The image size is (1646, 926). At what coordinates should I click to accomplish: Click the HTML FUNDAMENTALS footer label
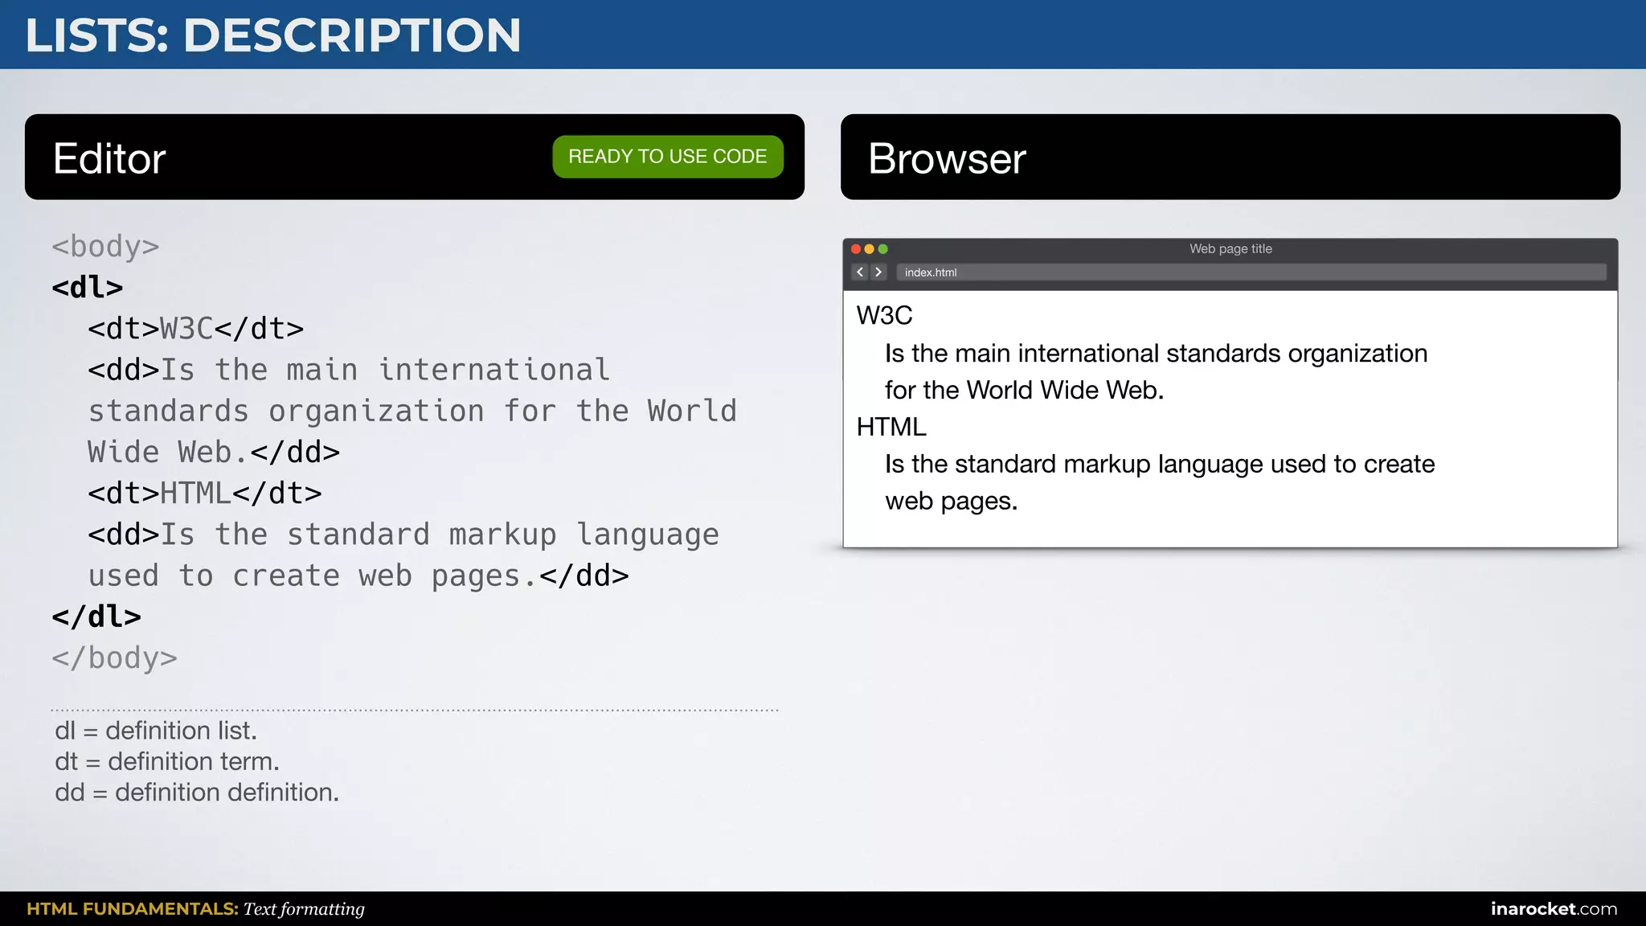133,909
